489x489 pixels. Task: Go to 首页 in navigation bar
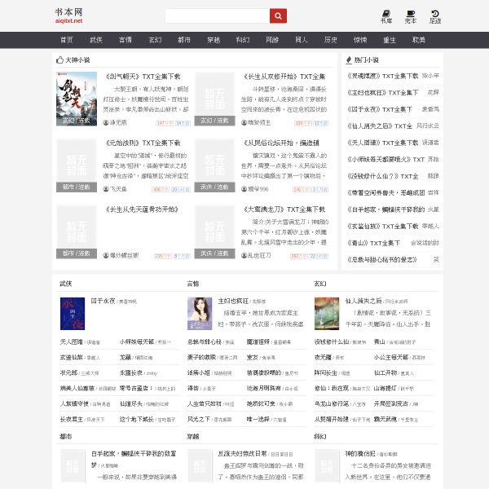click(x=67, y=40)
